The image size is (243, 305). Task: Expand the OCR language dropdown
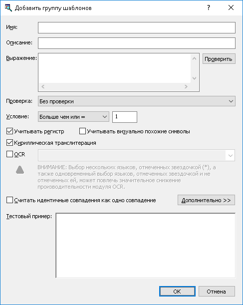coord(136,155)
